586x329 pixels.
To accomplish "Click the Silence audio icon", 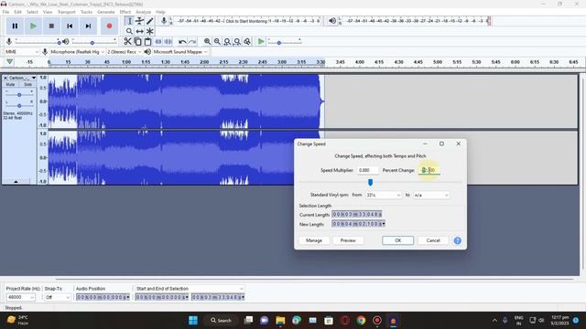I will click(168, 41).
